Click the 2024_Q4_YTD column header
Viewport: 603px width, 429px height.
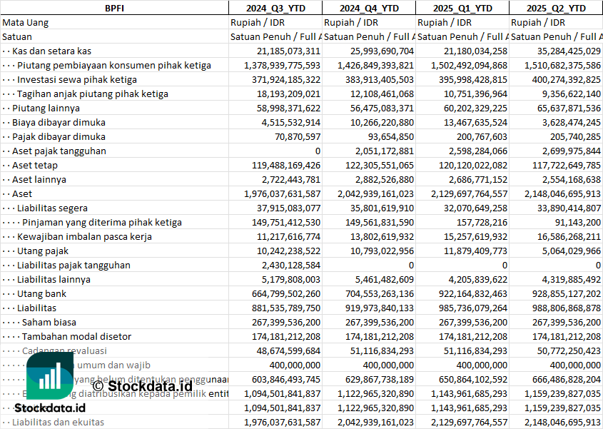(x=368, y=8)
